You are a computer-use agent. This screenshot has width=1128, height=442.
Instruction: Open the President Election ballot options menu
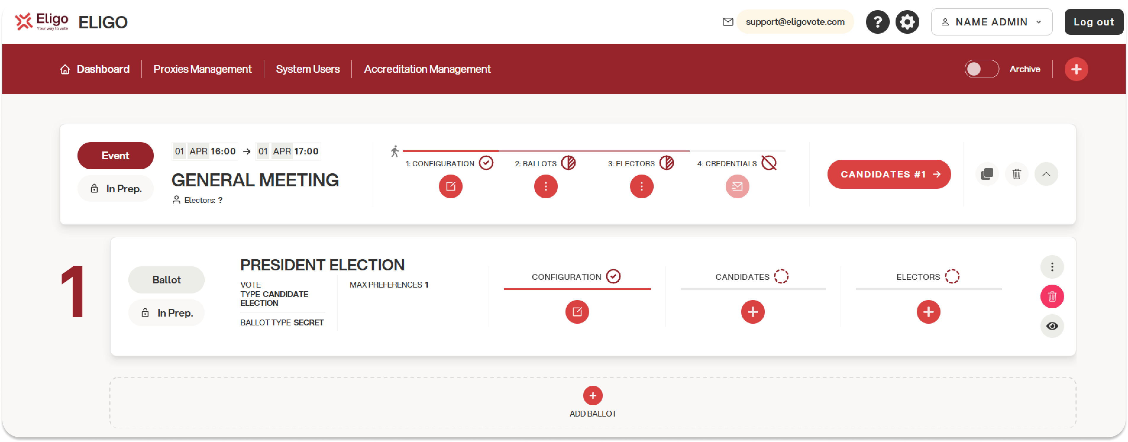pyautogui.click(x=1052, y=267)
